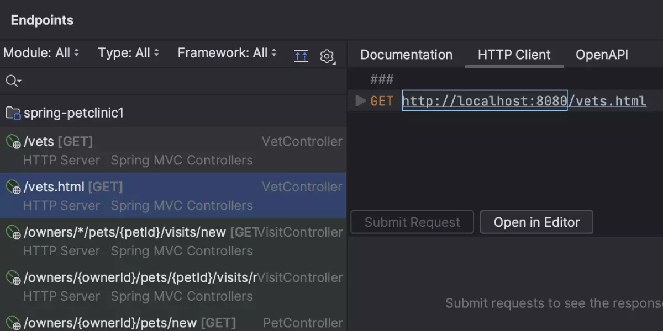This screenshot has width=663, height=331.
Task: Click the globe icon beside /vets endpoint
Action: coord(13,142)
